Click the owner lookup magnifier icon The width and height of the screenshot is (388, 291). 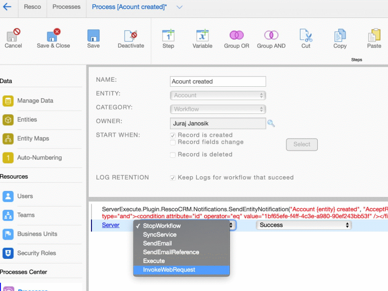[271, 123]
